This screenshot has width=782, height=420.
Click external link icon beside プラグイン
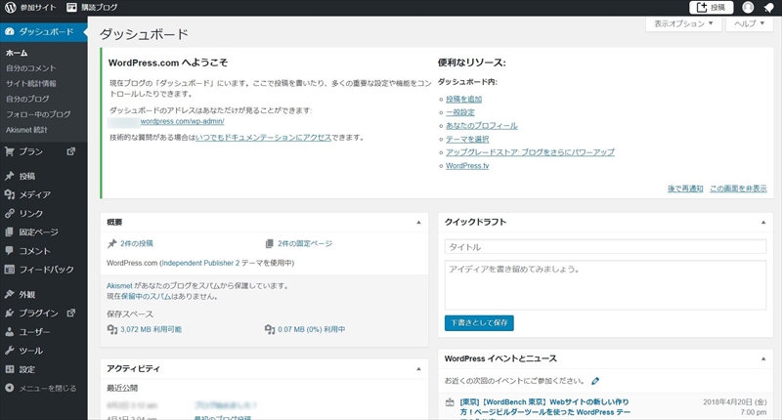tap(71, 313)
